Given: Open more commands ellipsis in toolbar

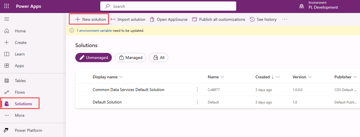Looking at the screenshot, I should [285, 19].
